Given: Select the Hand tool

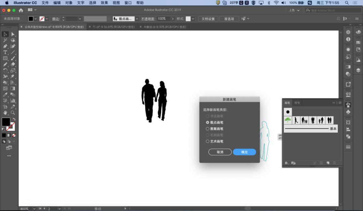Looking at the screenshot, I should pyautogui.click(x=5, y=113).
